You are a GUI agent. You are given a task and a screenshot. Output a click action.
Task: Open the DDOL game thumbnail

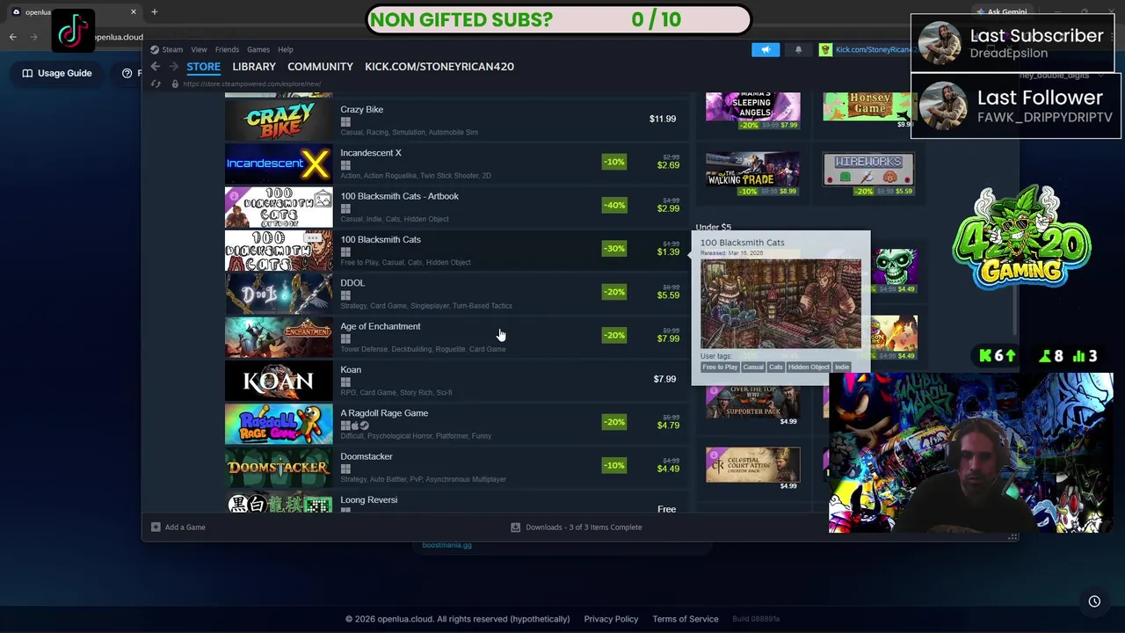[x=279, y=294]
